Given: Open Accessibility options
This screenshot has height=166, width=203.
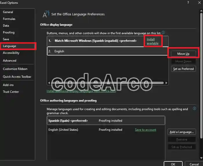Looking at the screenshot, I should click(11, 53).
